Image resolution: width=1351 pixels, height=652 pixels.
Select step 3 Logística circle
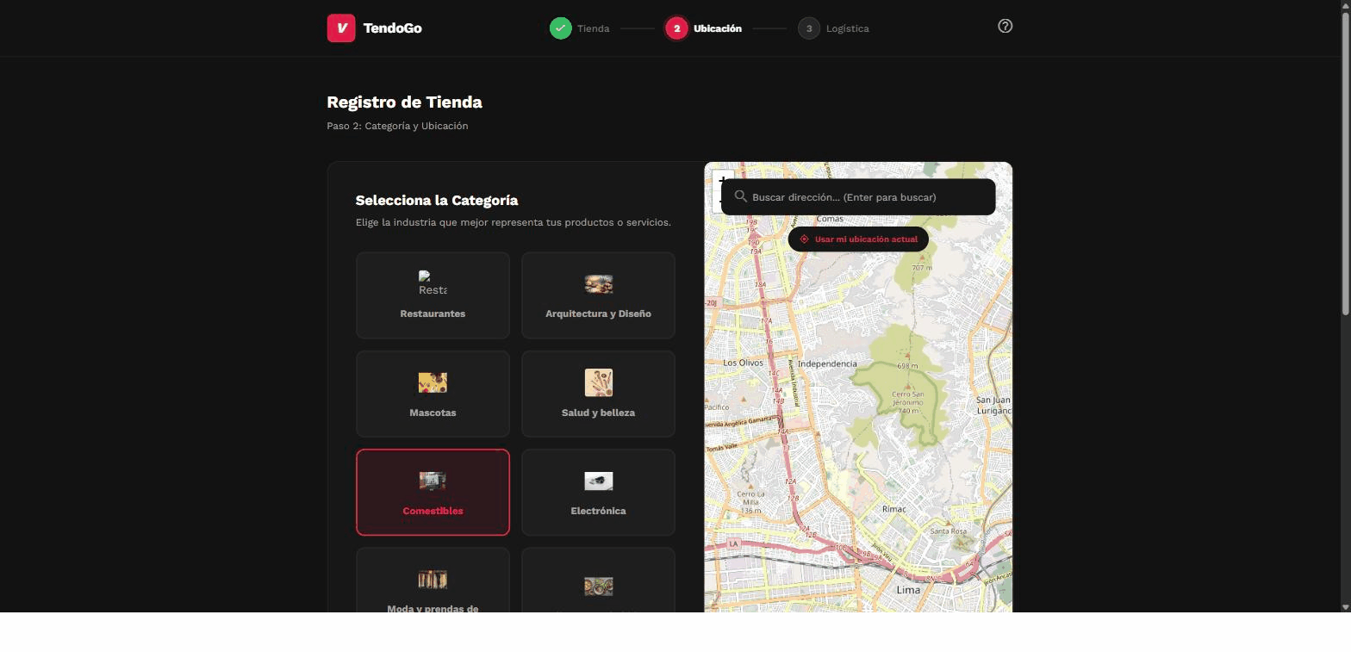pyautogui.click(x=808, y=28)
